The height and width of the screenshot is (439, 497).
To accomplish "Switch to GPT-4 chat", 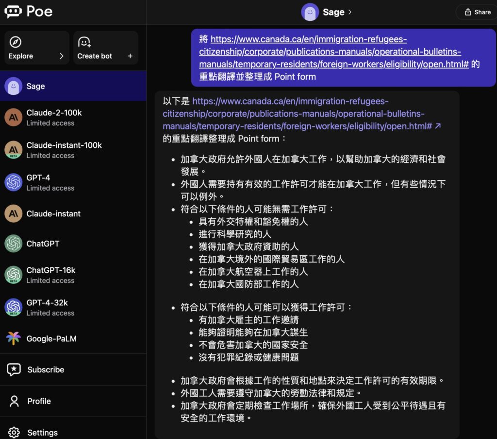I will 73,182.
